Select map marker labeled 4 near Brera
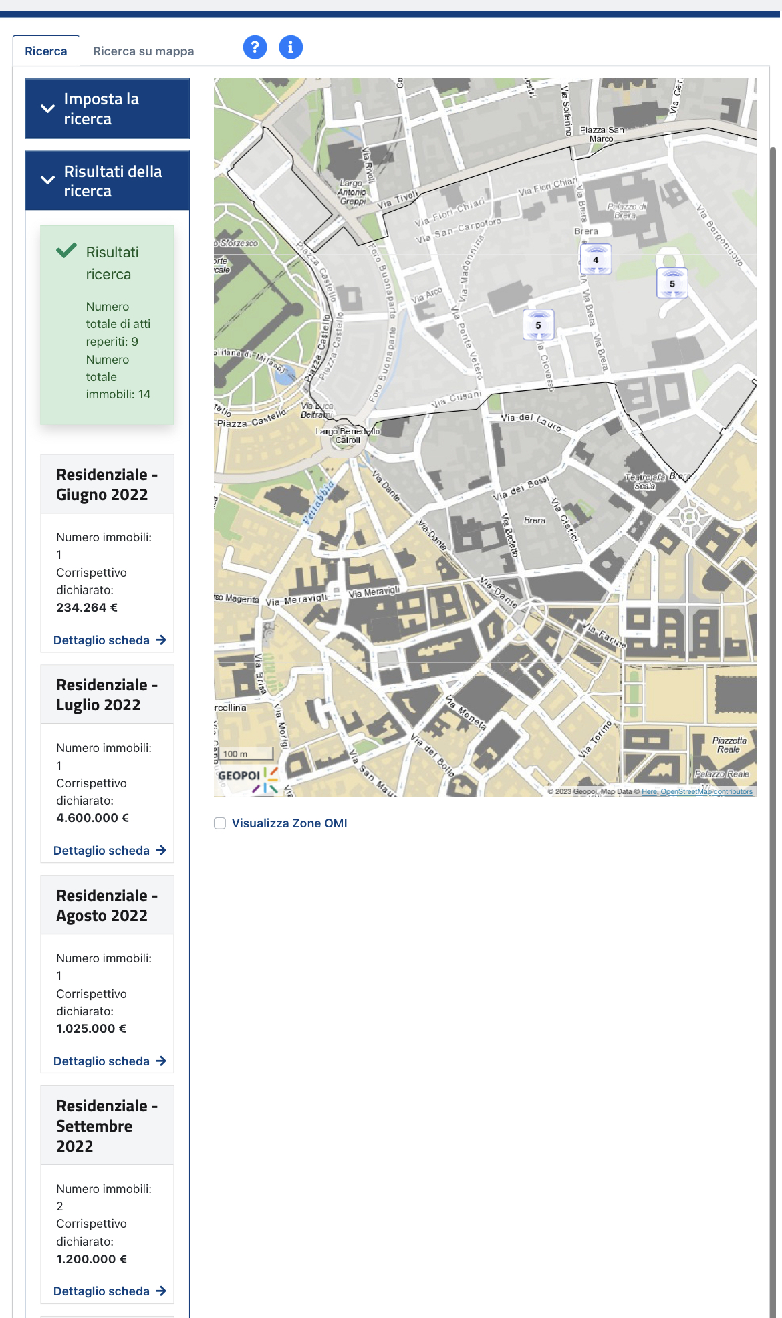Image resolution: width=782 pixels, height=1318 pixels. 596,259
